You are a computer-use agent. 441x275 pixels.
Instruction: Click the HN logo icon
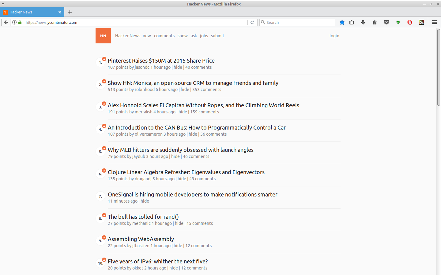pos(103,35)
